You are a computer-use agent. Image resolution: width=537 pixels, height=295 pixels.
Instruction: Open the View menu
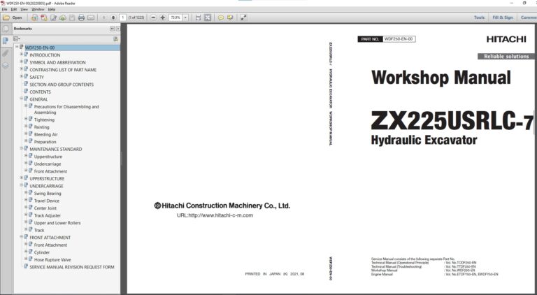point(24,10)
